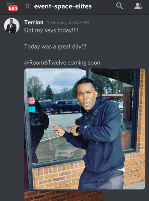Select the Terrion username label

[x=34, y=23]
